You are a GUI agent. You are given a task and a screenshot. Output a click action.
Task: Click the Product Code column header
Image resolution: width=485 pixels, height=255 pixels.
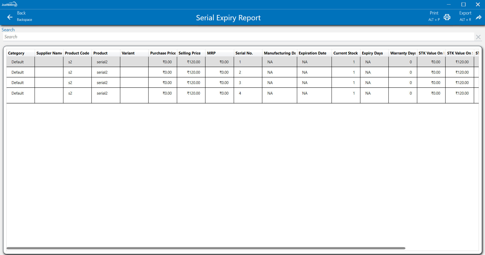point(77,53)
